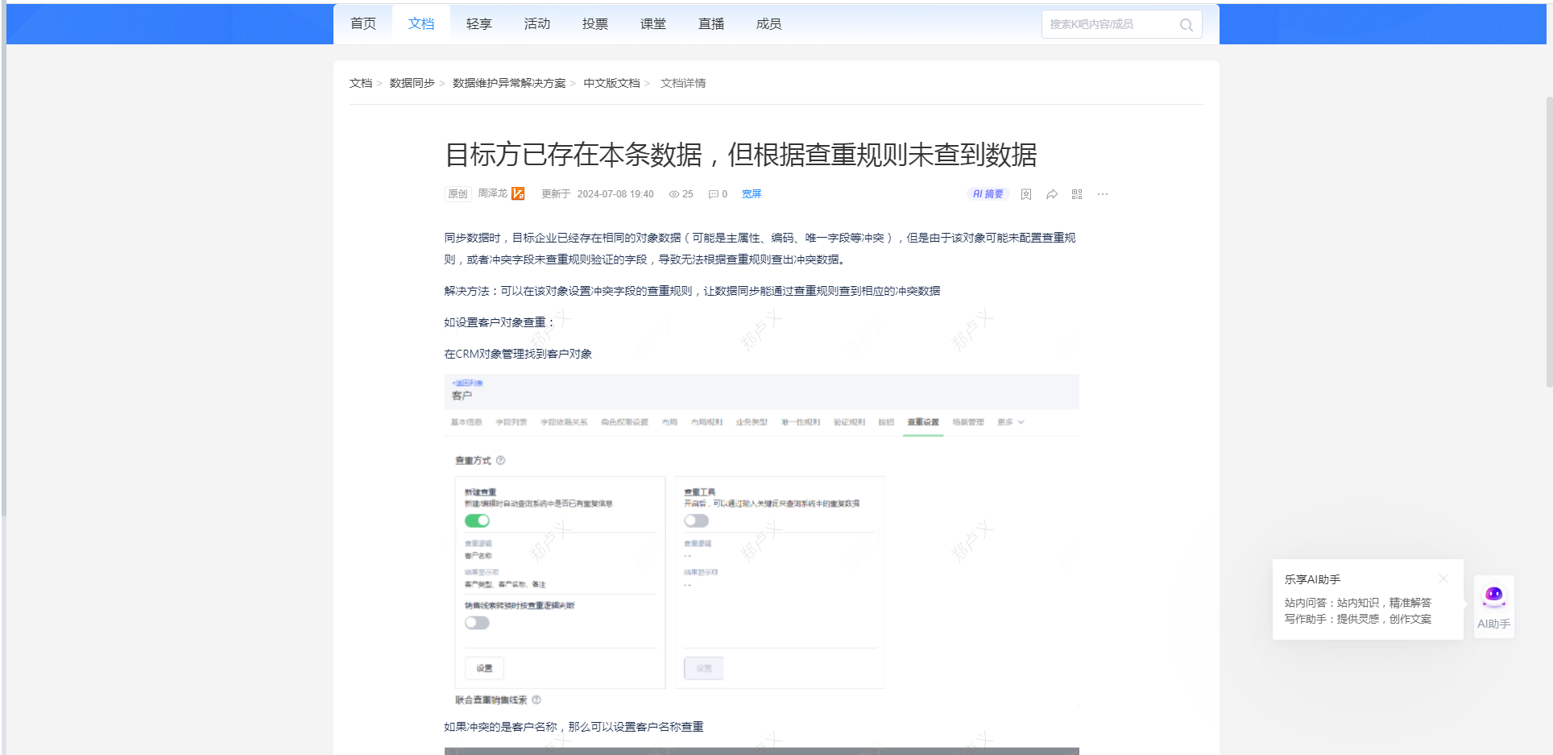Go to the 课堂 tab

[x=652, y=24]
